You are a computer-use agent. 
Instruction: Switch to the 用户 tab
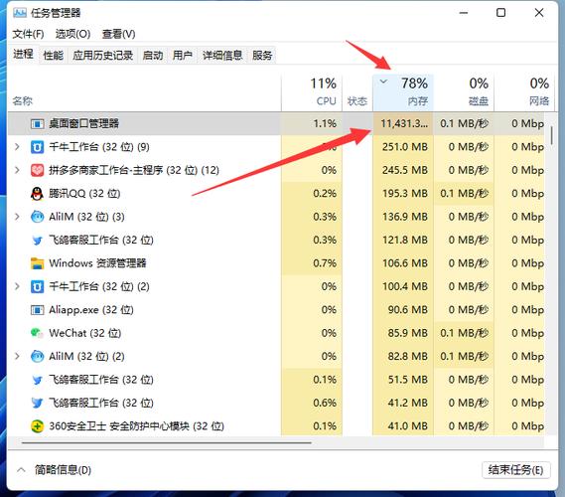[x=183, y=56]
